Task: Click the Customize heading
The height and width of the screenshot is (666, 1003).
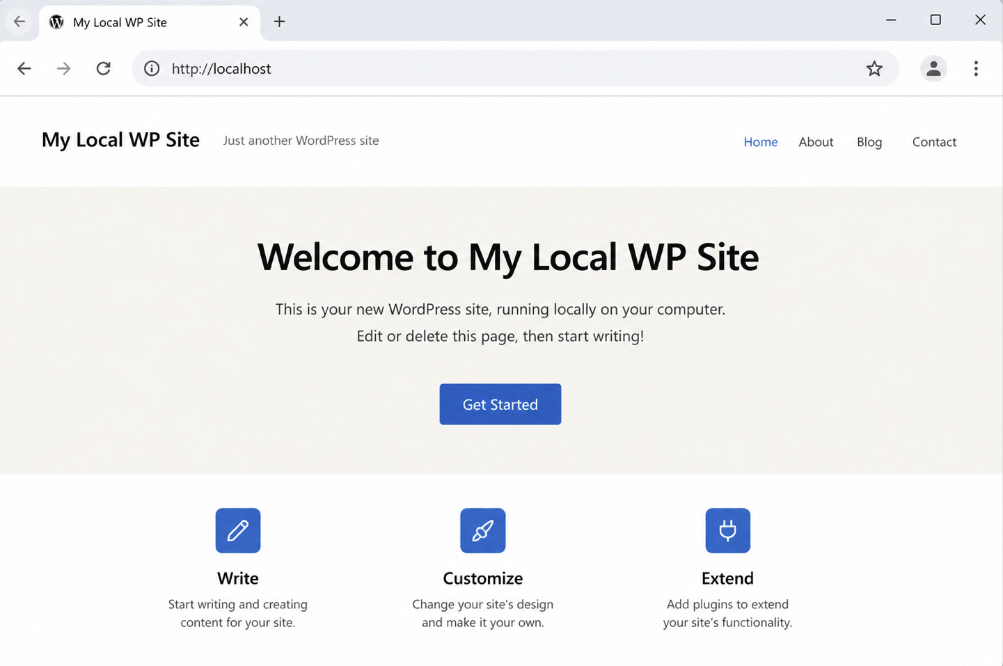Action: (x=483, y=578)
